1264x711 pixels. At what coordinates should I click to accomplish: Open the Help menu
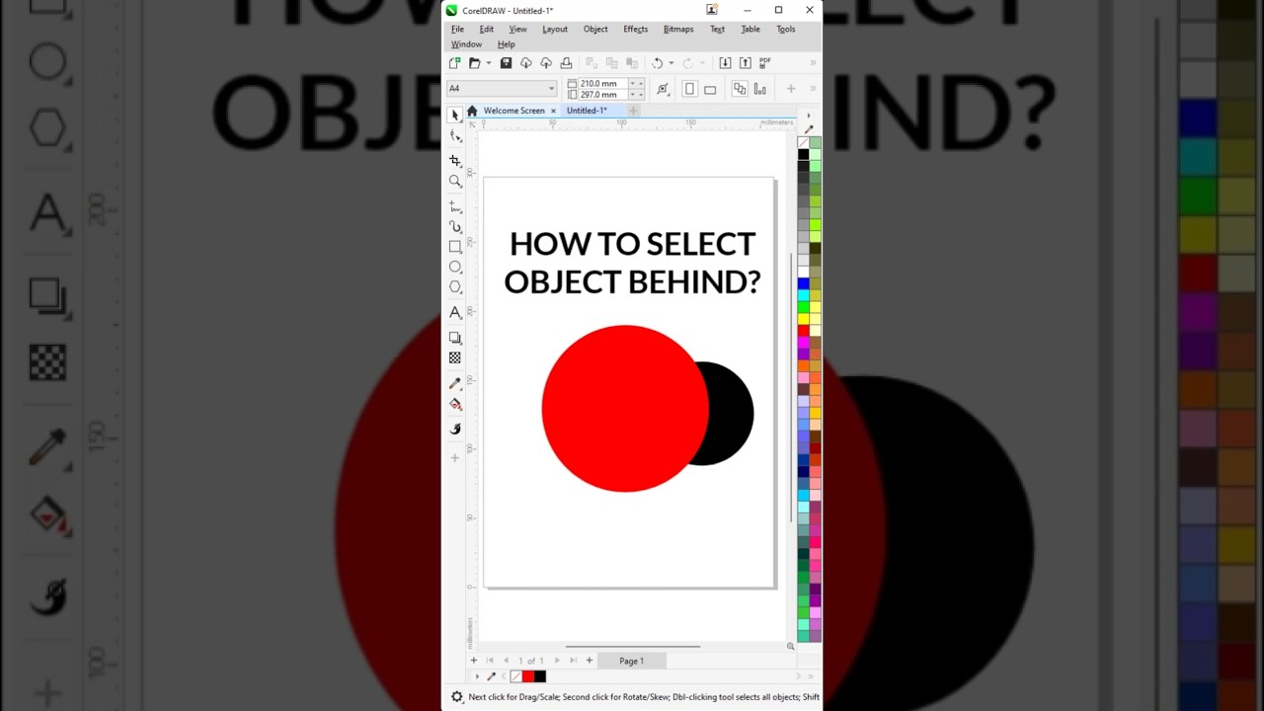point(506,44)
